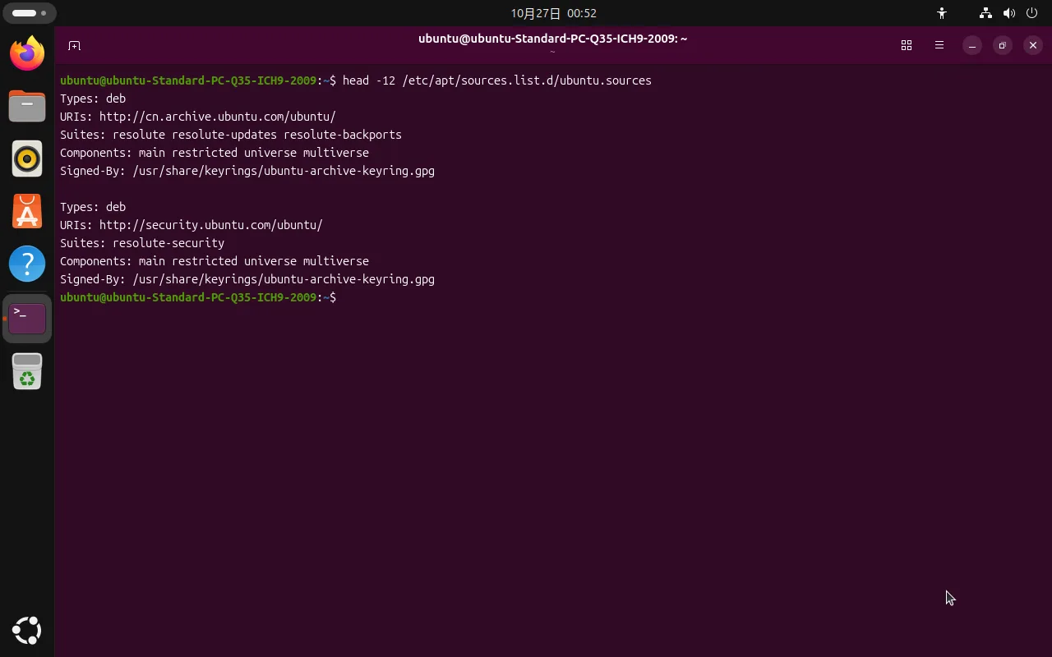Screen dimensions: 1052x657
Task: Open the Activities workspace indicator
Action: coord(30,13)
